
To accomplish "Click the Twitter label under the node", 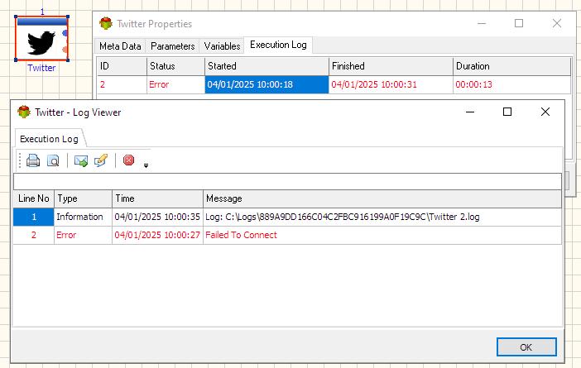I will (41, 68).
